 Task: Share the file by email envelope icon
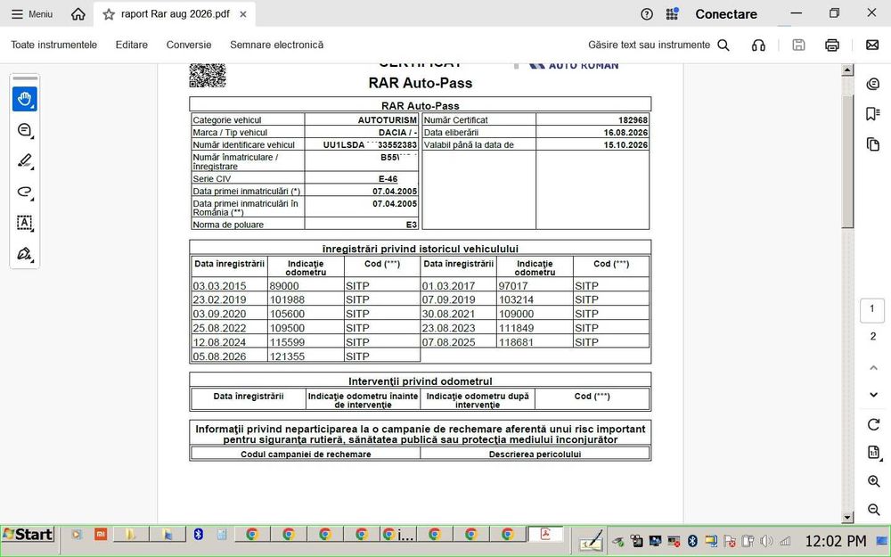[872, 45]
